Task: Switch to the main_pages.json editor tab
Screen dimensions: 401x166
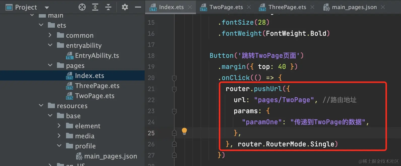Action: (354, 7)
